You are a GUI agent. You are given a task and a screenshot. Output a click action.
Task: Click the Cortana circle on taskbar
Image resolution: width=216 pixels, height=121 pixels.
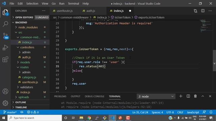pyautogui.click(x=66, y=118)
